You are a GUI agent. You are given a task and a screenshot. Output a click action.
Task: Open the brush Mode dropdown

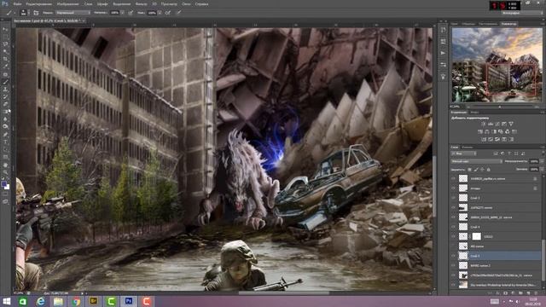[x=73, y=13]
